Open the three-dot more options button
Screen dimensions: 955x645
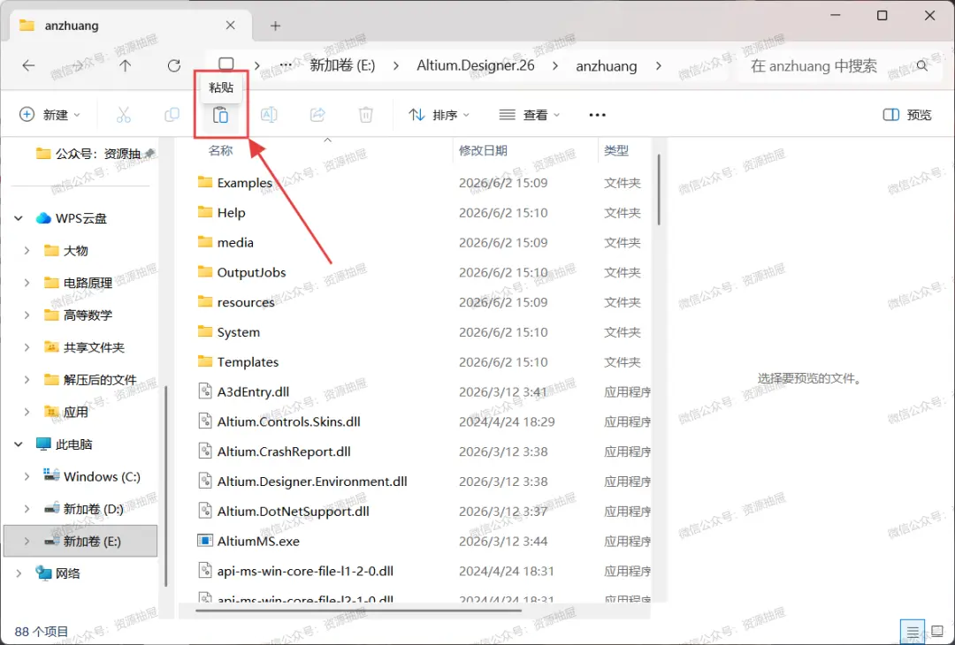598,114
